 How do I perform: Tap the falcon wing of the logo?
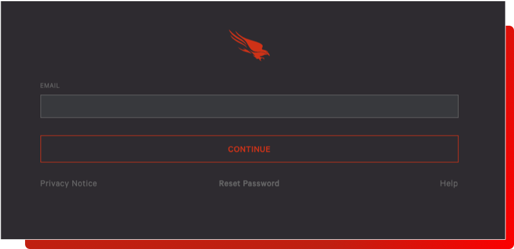241,40
